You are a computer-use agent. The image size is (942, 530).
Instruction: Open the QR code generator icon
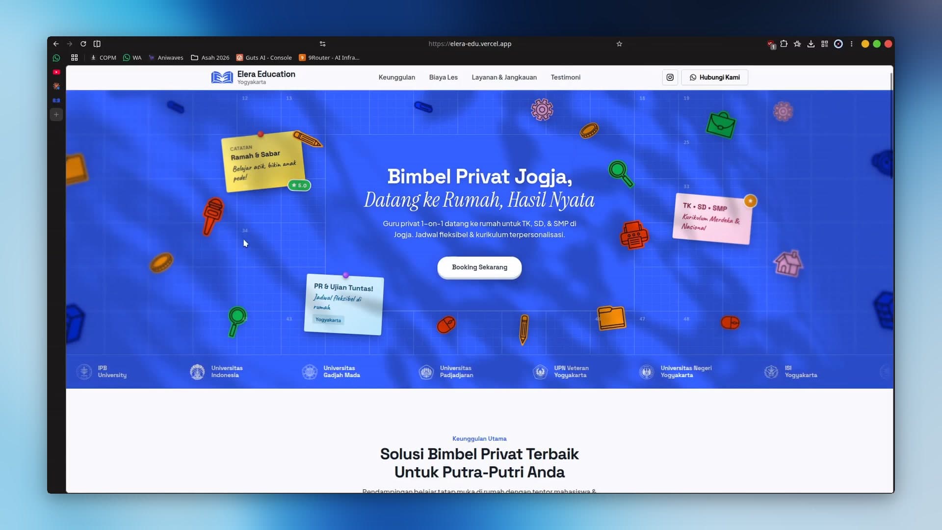pos(825,44)
